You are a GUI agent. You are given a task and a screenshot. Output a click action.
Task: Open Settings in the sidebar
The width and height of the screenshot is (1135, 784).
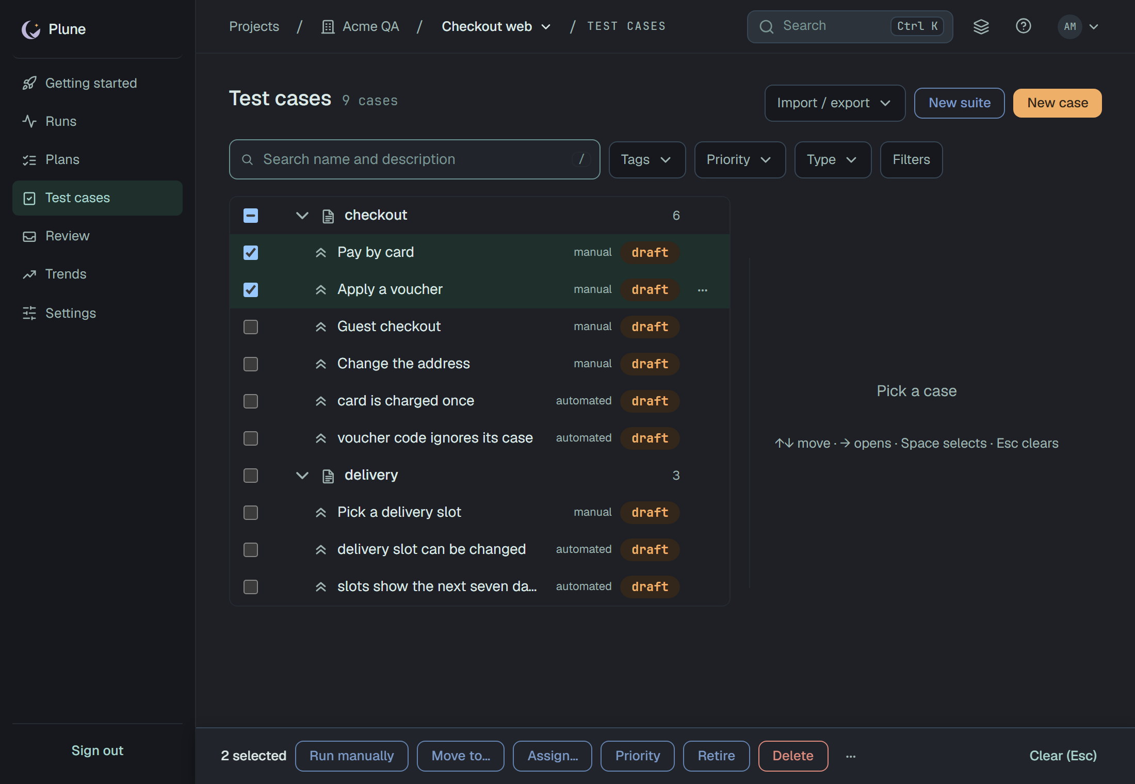pos(98,313)
